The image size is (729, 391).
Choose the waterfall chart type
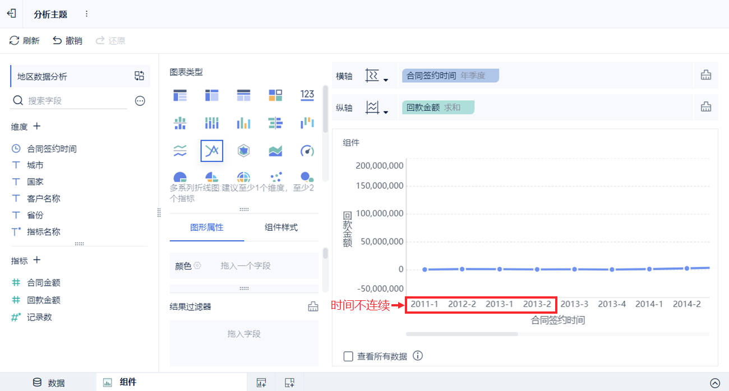tap(307, 123)
